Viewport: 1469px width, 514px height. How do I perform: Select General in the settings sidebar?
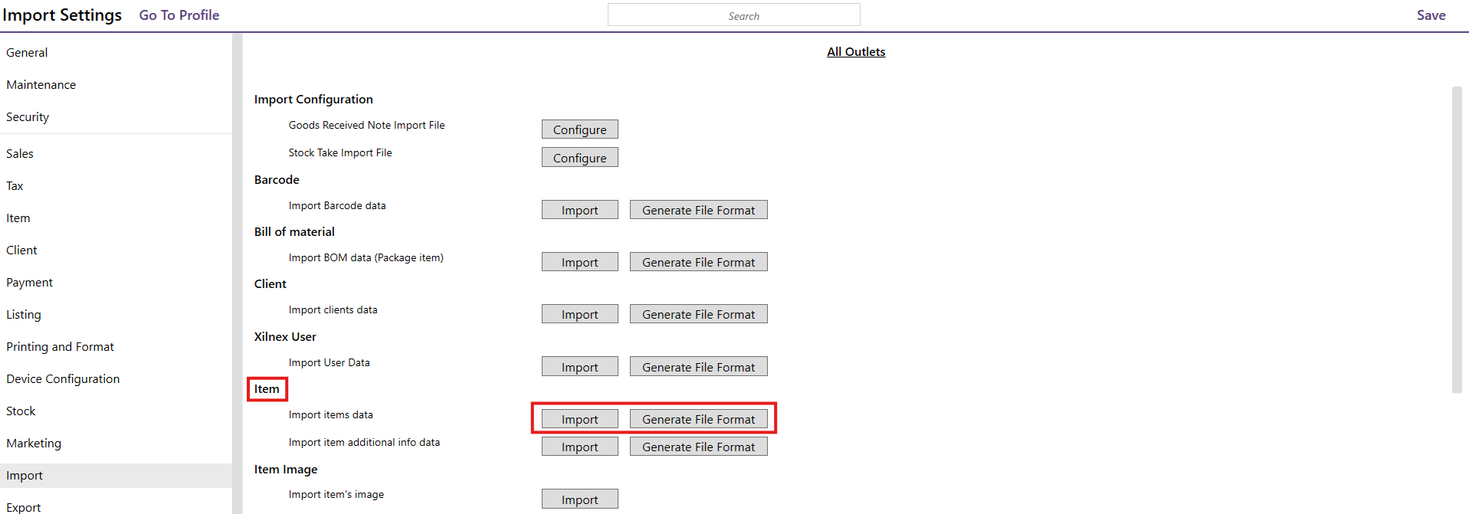click(27, 53)
